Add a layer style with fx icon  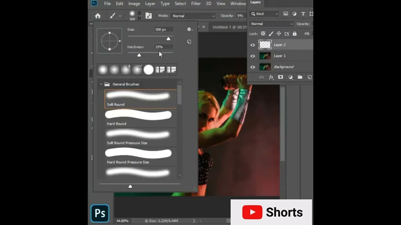click(x=271, y=77)
